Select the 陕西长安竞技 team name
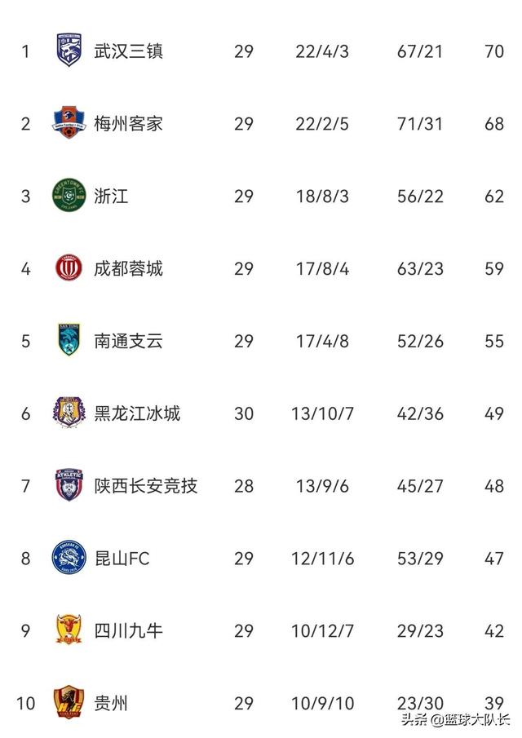522x738 pixels. pos(146,486)
